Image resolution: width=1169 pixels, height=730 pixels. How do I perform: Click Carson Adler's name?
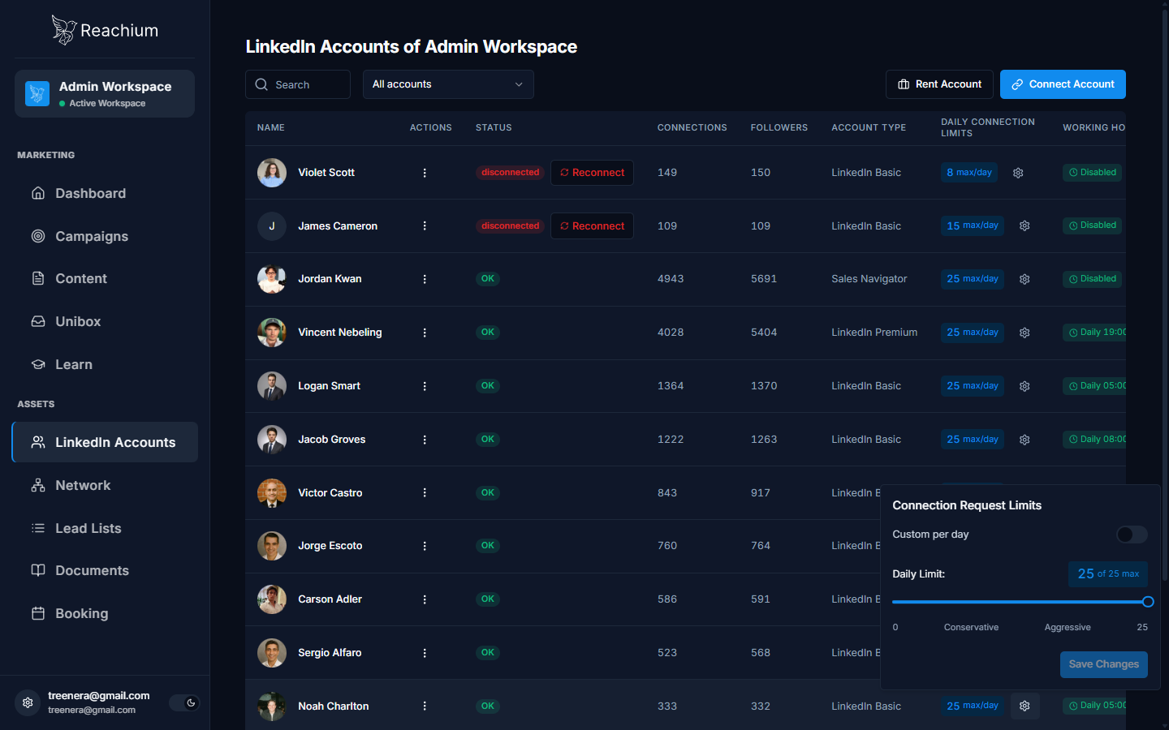point(330,599)
